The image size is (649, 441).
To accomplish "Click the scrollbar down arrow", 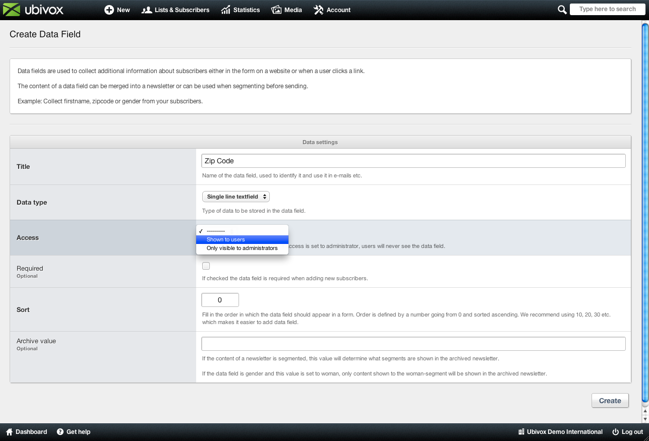I will [645, 419].
